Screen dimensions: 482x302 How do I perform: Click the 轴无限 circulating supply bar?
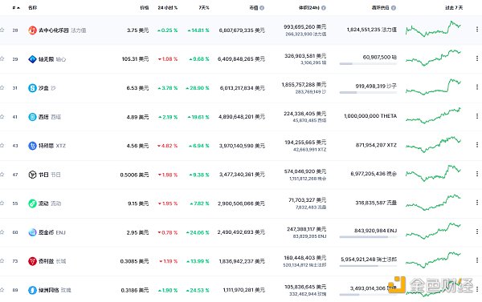[368, 64]
